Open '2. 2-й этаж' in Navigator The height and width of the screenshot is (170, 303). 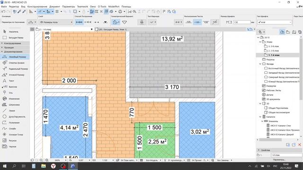[274, 51]
